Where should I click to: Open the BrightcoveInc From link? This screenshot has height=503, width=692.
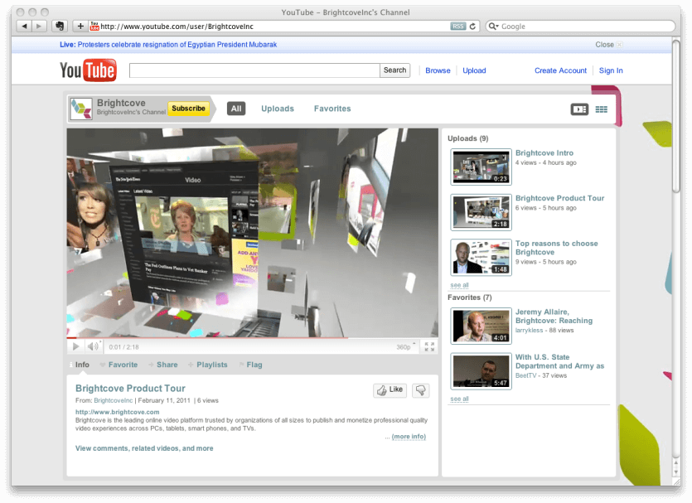pos(113,400)
